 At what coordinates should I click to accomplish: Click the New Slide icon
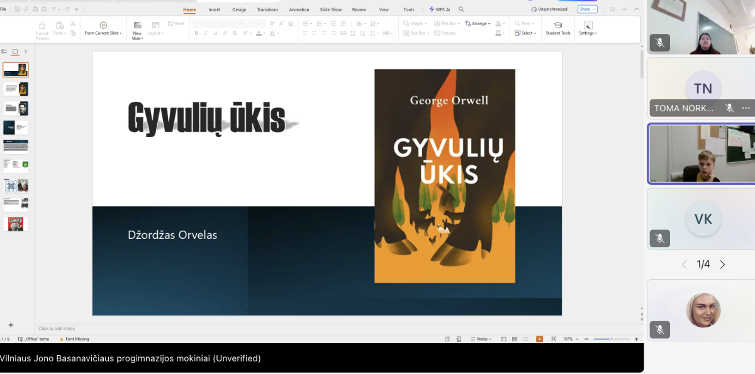137,25
